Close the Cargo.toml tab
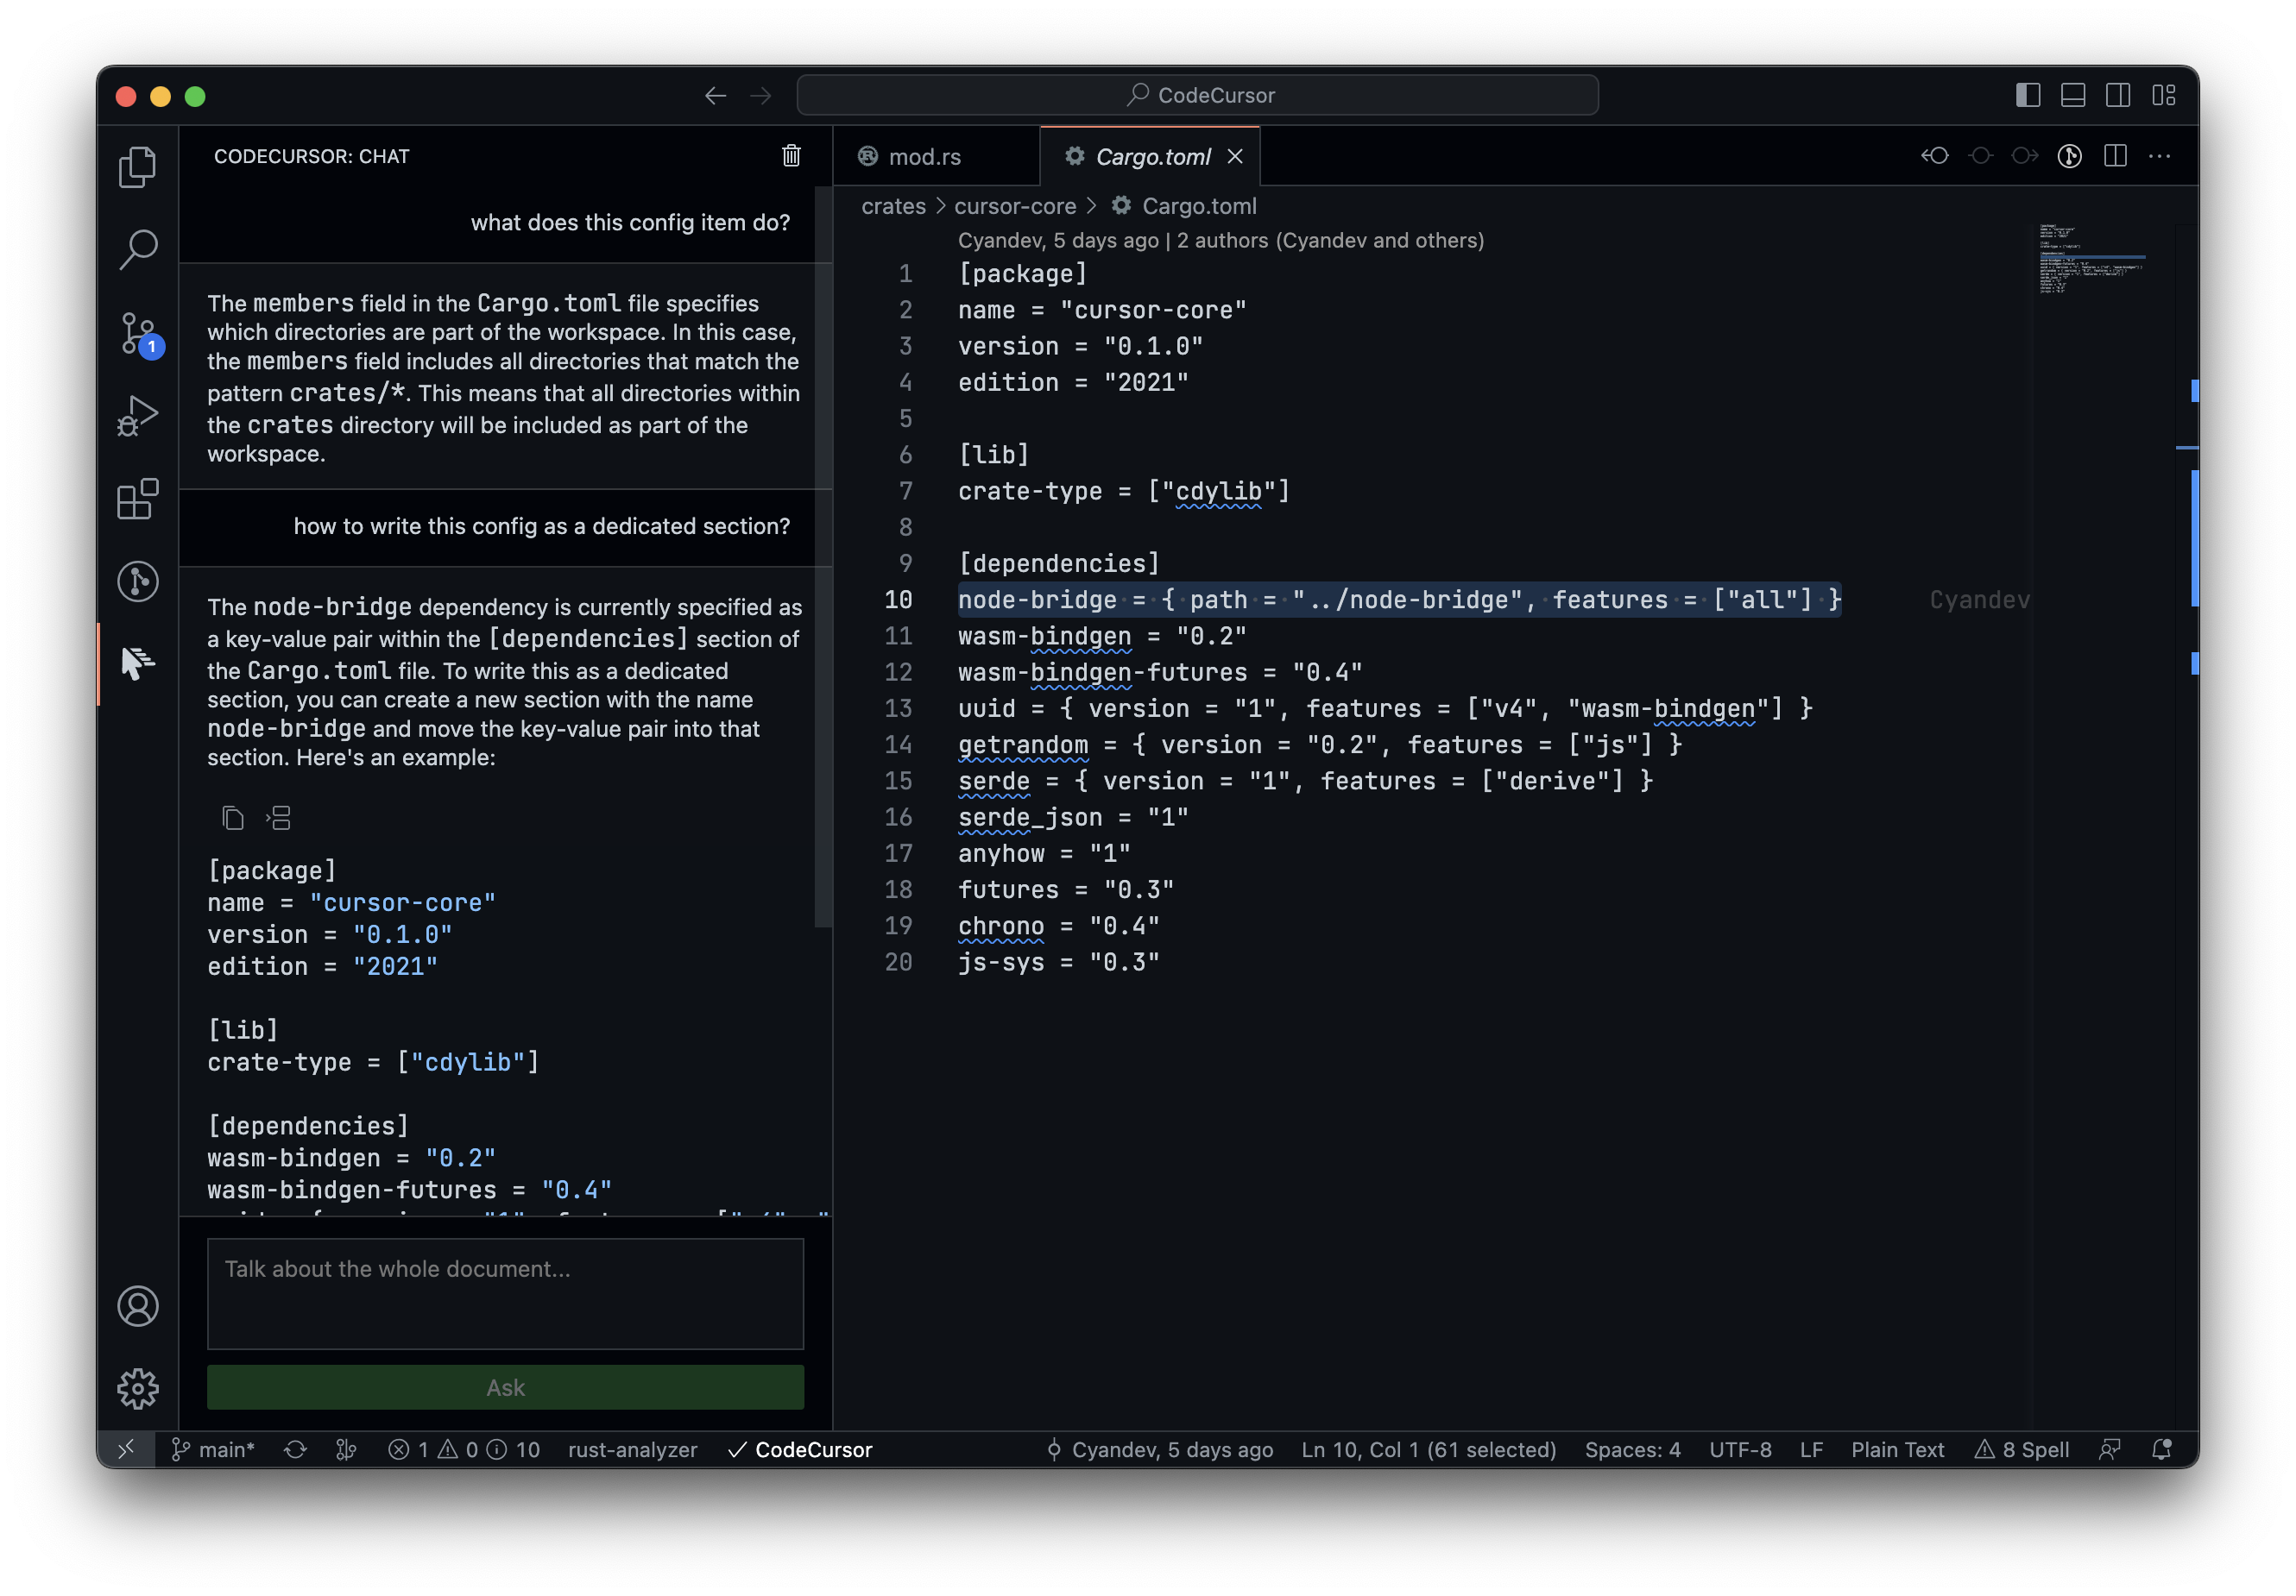The width and height of the screenshot is (2296, 1596). tap(1235, 157)
